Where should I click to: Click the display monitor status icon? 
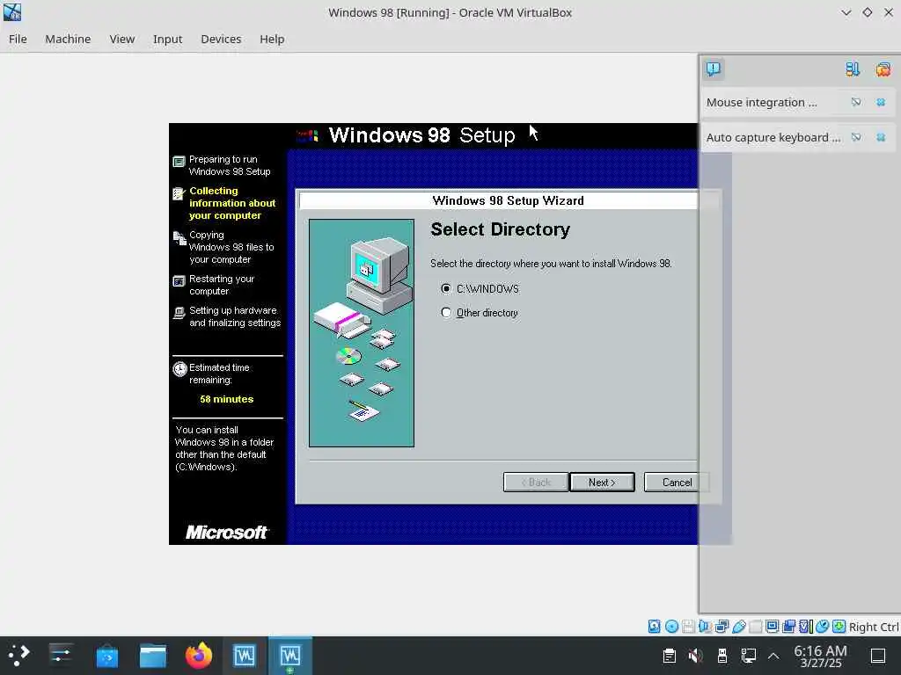(x=773, y=626)
